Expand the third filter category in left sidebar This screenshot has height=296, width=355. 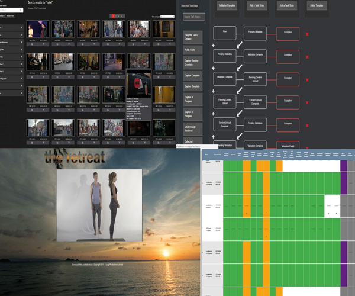coord(23,43)
